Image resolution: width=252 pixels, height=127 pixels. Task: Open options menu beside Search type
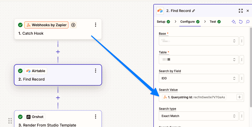tap(242, 116)
